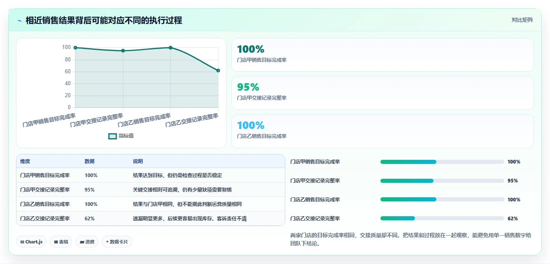Open the blue 100% 门店乙销售目标完成率 card
This screenshot has height=264, width=550.
click(x=382, y=131)
